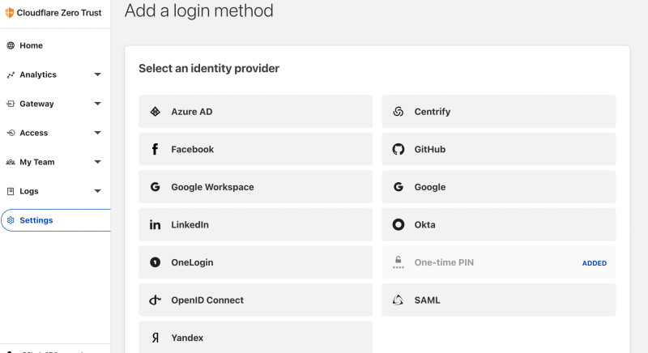Open the Settings sidebar item
This screenshot has height=353, width=648.
coord(36,220)
